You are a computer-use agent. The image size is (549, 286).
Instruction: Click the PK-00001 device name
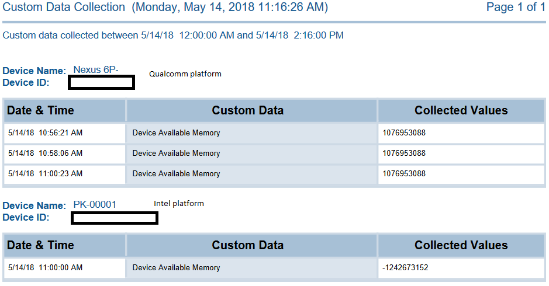pyautogui.click(x=95, y=204)
